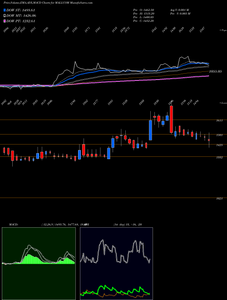Select the 'DOW ST: 1488.61' legend text

[20, 10]
